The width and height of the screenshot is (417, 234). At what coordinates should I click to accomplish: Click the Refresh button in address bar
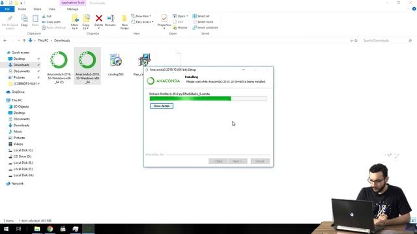coord(356,40)
